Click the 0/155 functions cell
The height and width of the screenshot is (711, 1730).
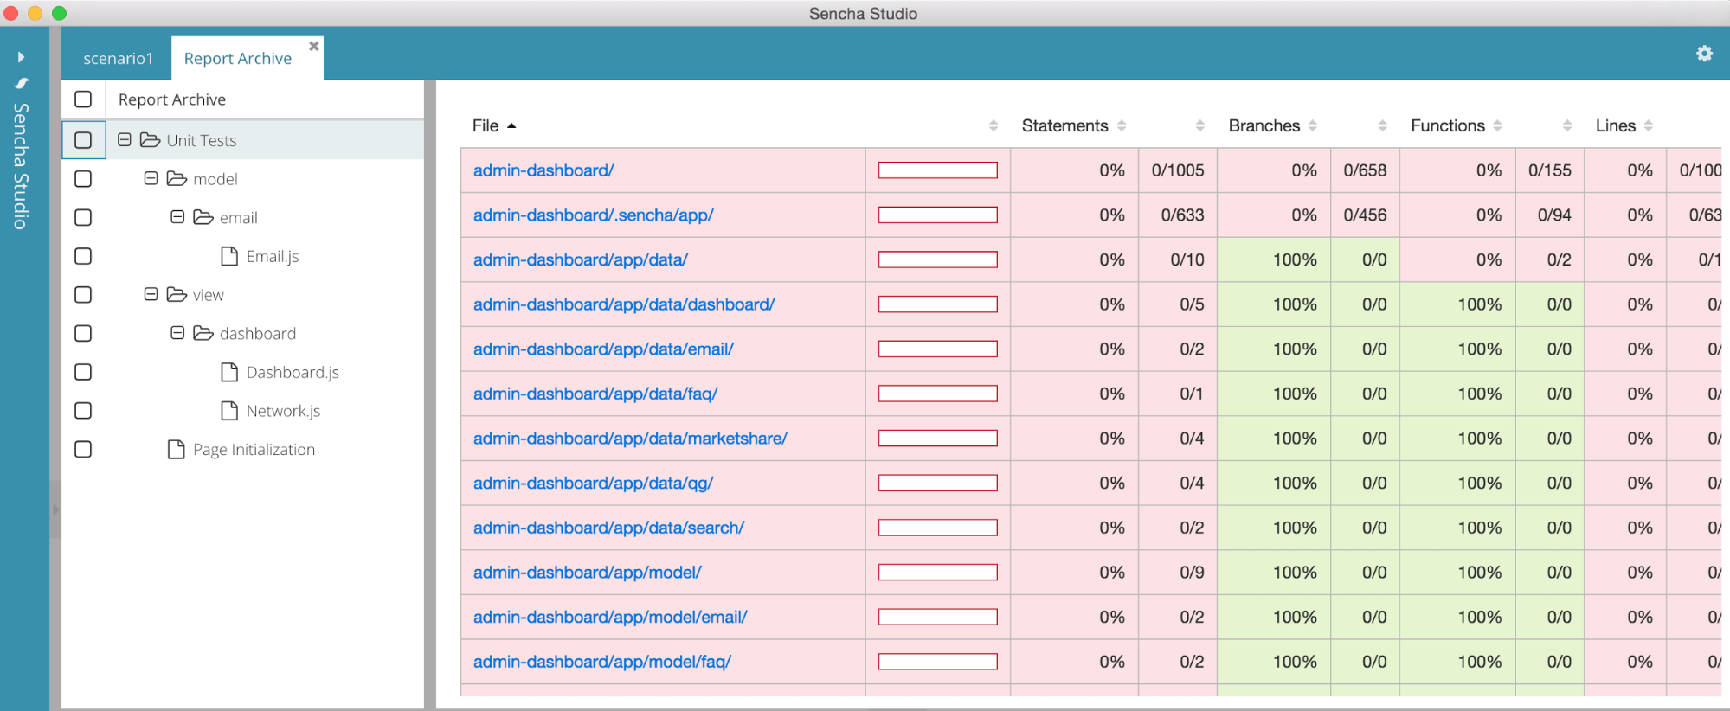[1549, 170]
